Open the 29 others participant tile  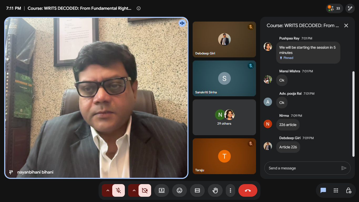[x=224, y=117]
